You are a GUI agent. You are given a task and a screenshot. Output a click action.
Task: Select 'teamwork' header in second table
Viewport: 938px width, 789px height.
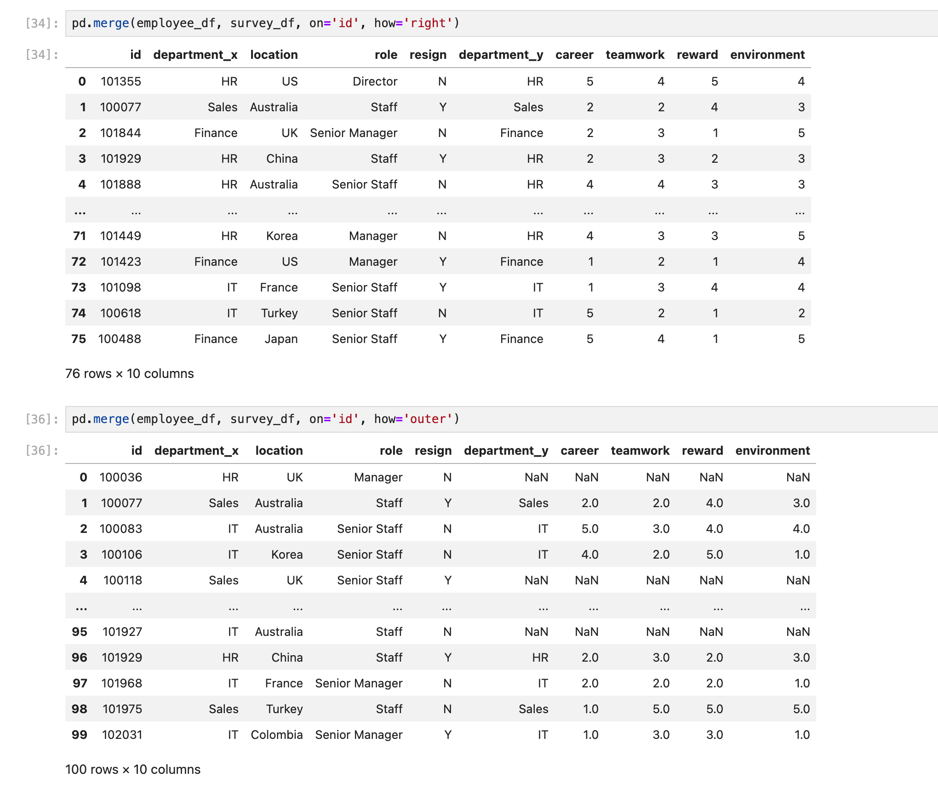point(640,451)
